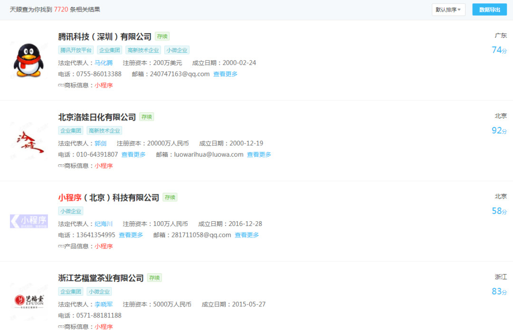Click the 7720 results count

coord(61,9)
